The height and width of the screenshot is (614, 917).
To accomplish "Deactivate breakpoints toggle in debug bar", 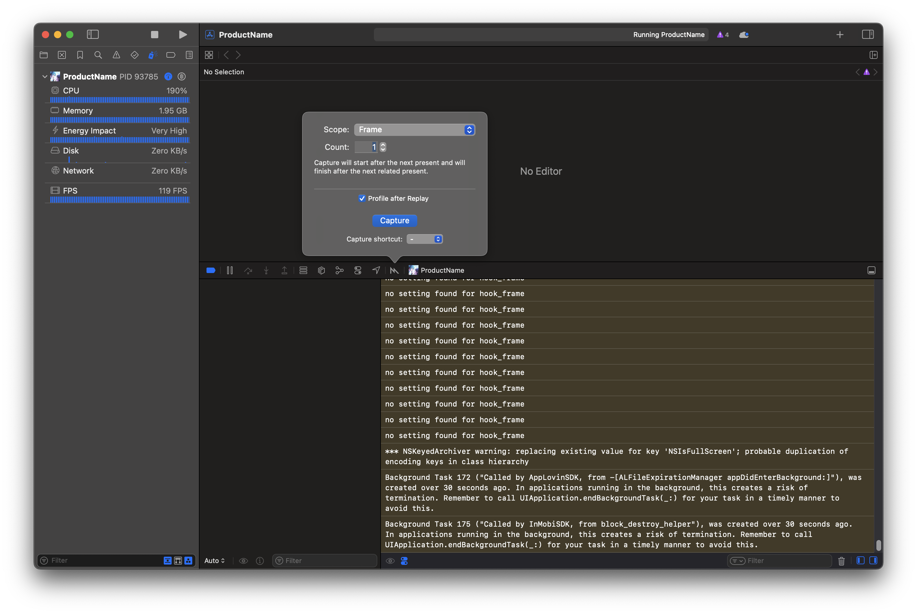I will click(210, 270).
